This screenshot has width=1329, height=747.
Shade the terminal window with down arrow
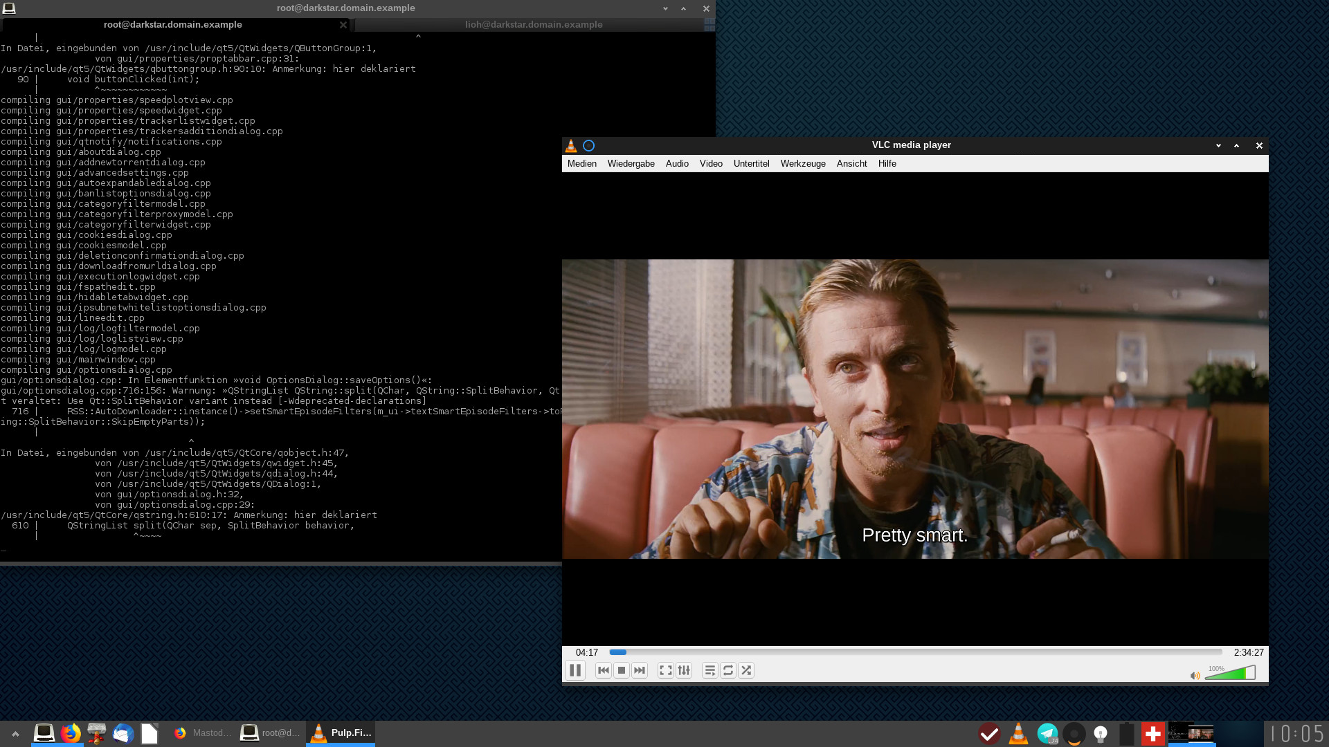(x=665, y=8)
